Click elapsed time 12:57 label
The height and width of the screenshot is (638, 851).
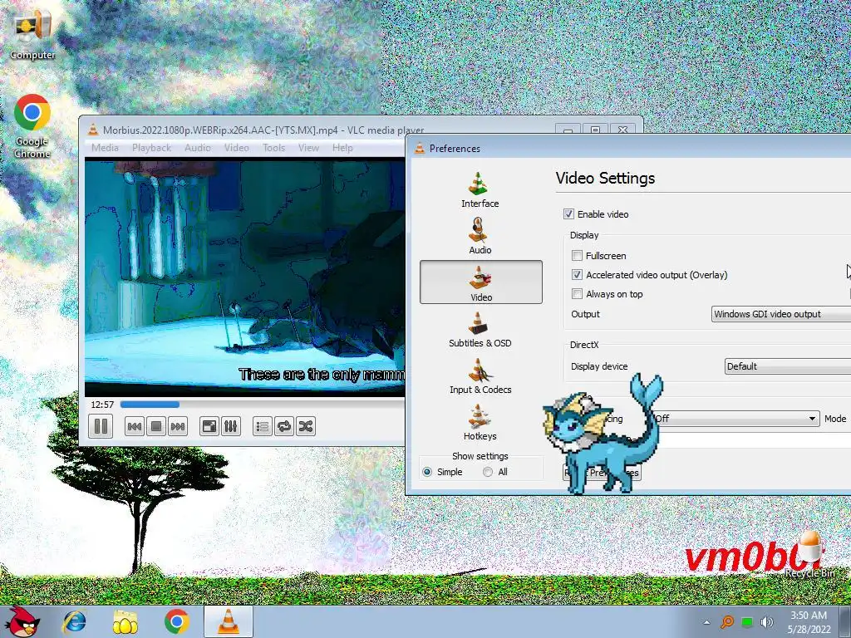pos(102,405)
